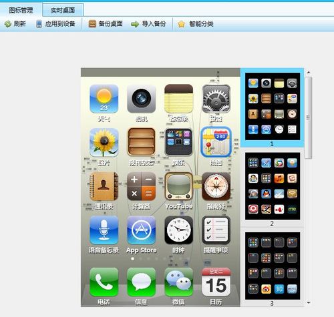Select the Camera app icon
Viewport: 334px width, 317px height.
(x=142, y=99)
